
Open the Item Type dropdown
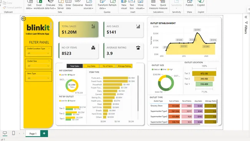(x=38, y=78)
